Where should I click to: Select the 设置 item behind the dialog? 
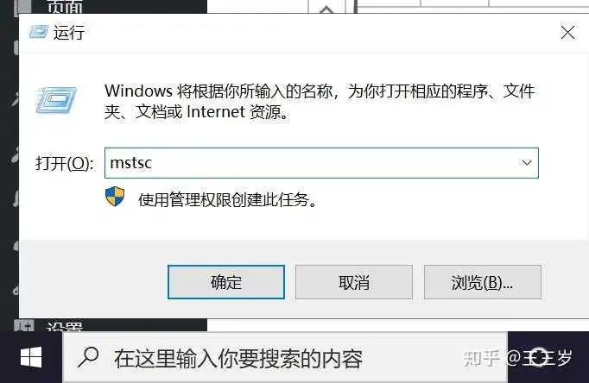[65, 325]
